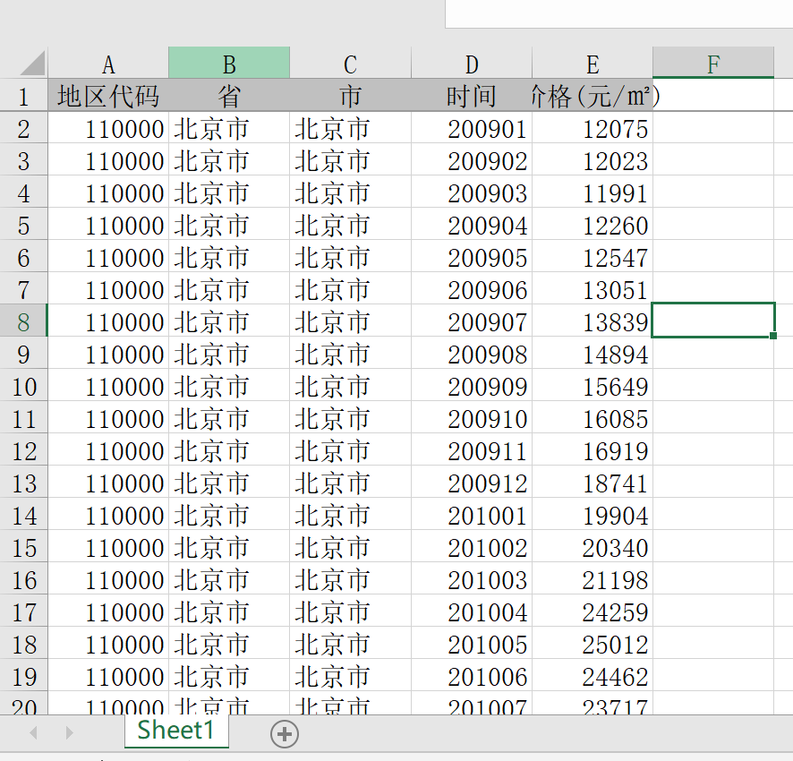
Task: Click the 时间 header cell
Action: (x=472, y=96)
